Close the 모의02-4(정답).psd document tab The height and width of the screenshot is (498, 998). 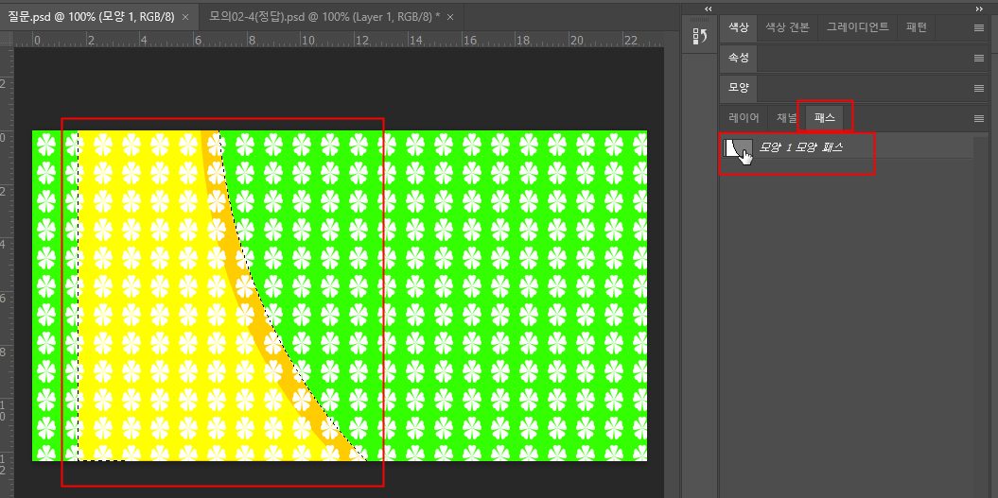tap(450, 18)
